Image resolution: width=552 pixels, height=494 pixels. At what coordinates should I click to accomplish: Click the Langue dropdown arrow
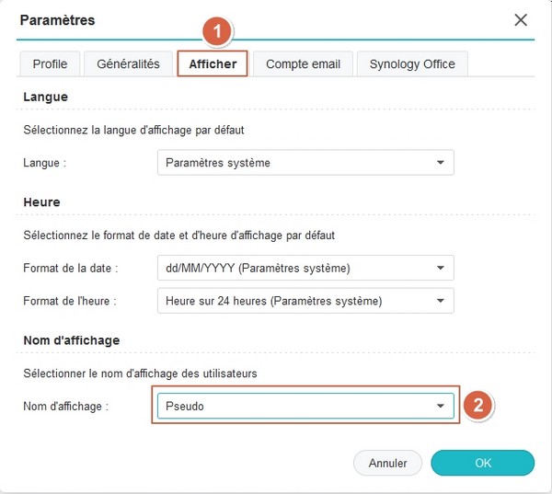pos(439,163)
